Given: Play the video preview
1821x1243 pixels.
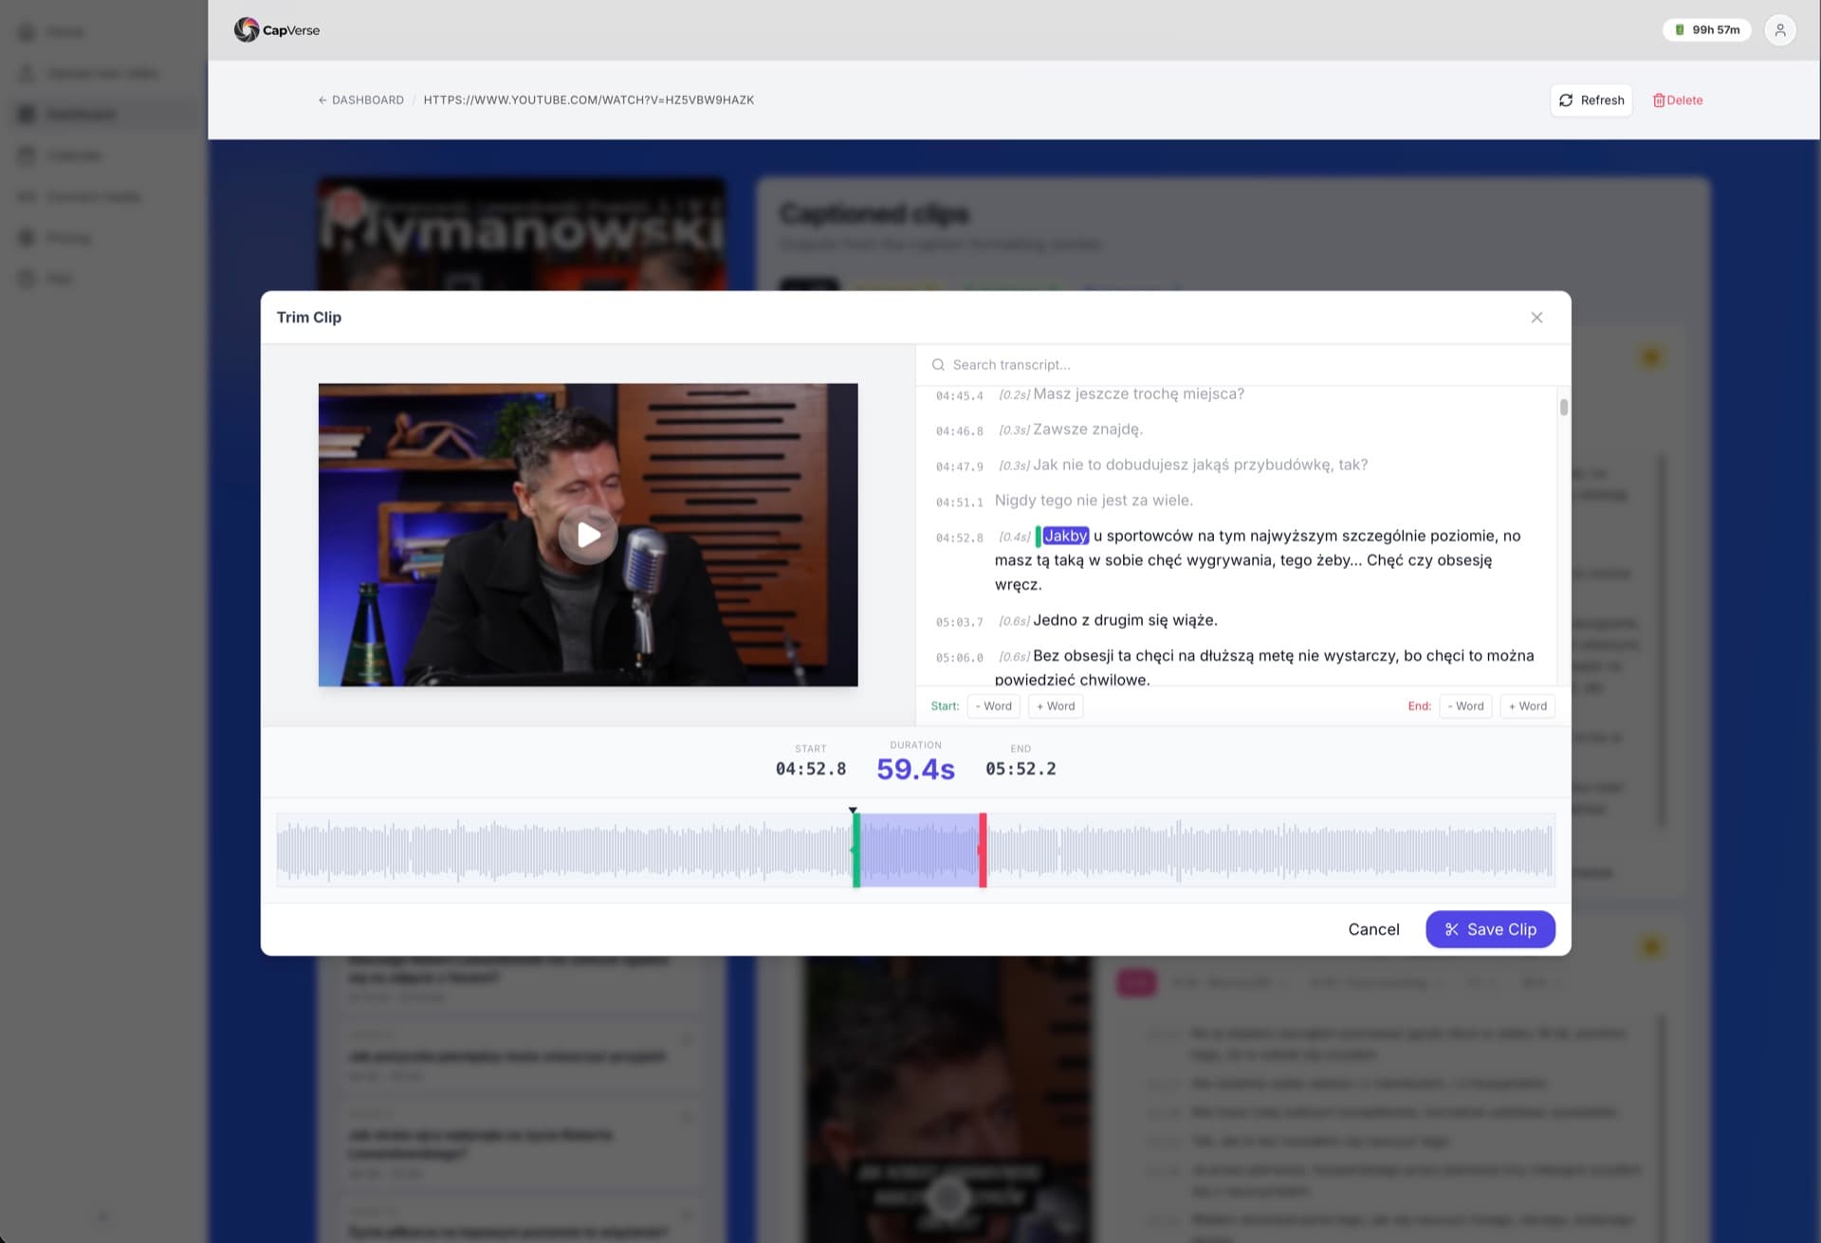Looking at the screenshot, I should pos(588,535).
